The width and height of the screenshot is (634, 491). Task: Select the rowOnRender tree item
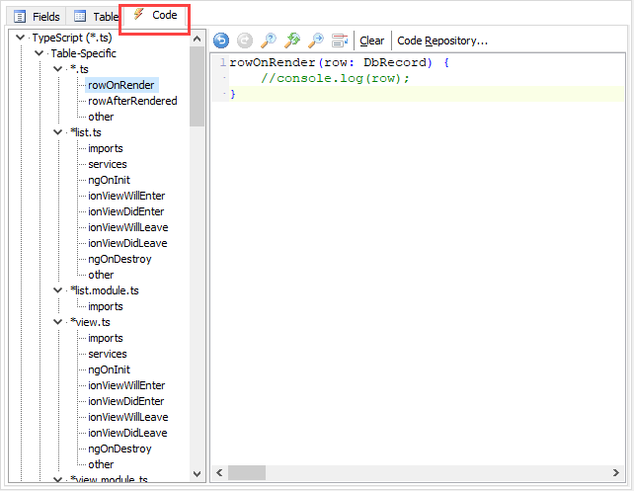click(x=121, y=85)
